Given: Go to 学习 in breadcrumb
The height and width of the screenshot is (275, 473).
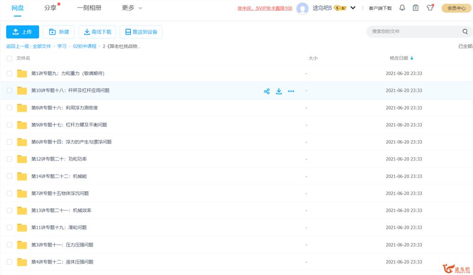Looking at the screenshot, I should click(62, 46).
